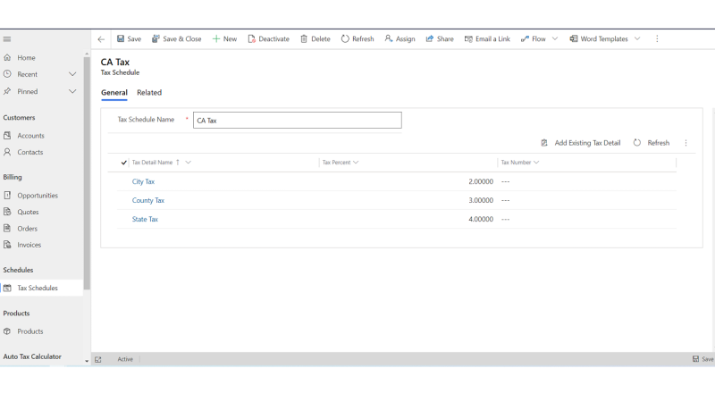
Task: Select the General tab
Action: (x=114, y=93)
